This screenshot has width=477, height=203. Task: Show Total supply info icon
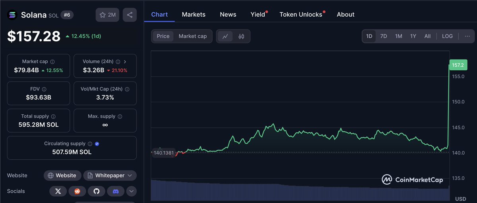tap(53, 116)
